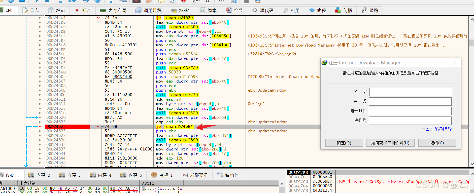Click the 内存 3 dump tab icon

[x=62, y=175]
